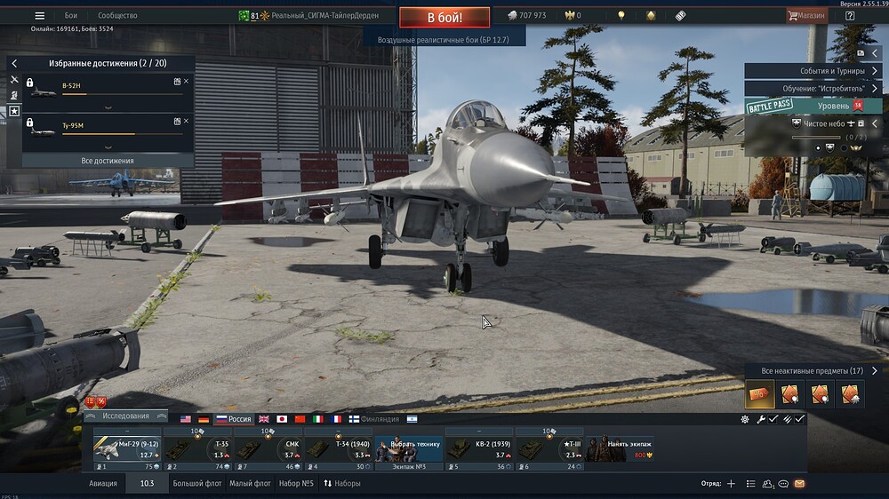Open the squad chat bubble icon

pyautogui.click(x=783, y=484)
